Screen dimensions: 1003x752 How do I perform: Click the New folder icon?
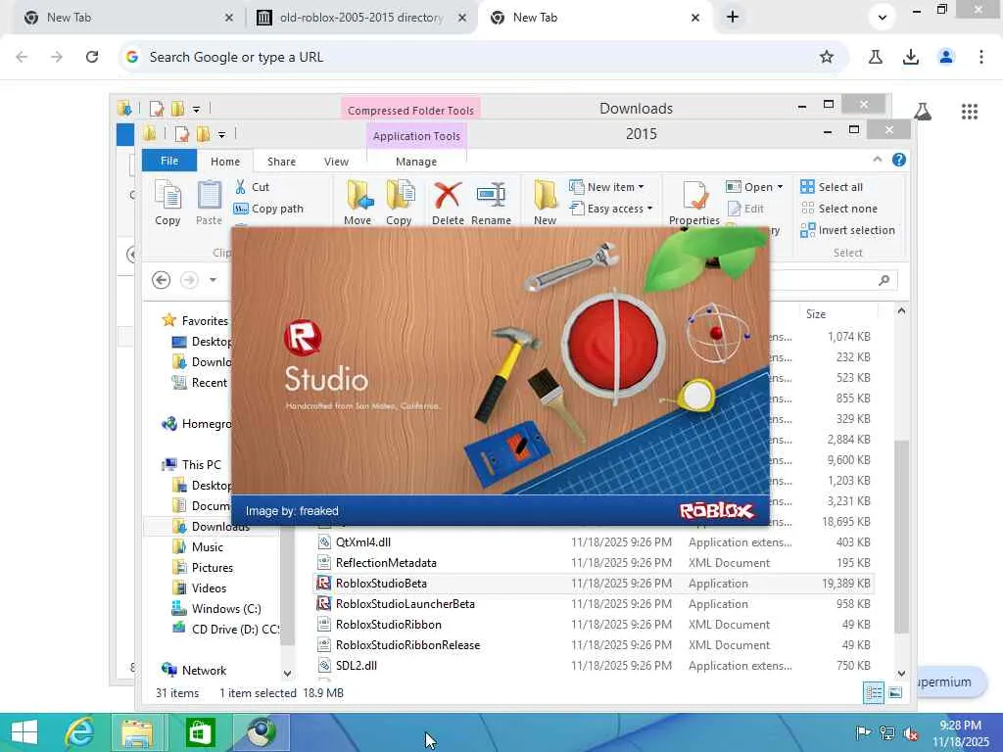pos(545,195)
